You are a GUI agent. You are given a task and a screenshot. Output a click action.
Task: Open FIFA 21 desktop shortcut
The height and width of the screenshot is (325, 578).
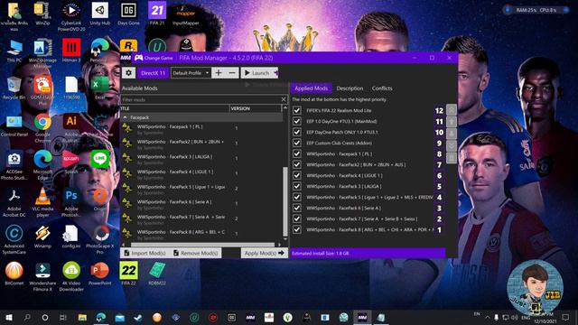tap(157, 14)
